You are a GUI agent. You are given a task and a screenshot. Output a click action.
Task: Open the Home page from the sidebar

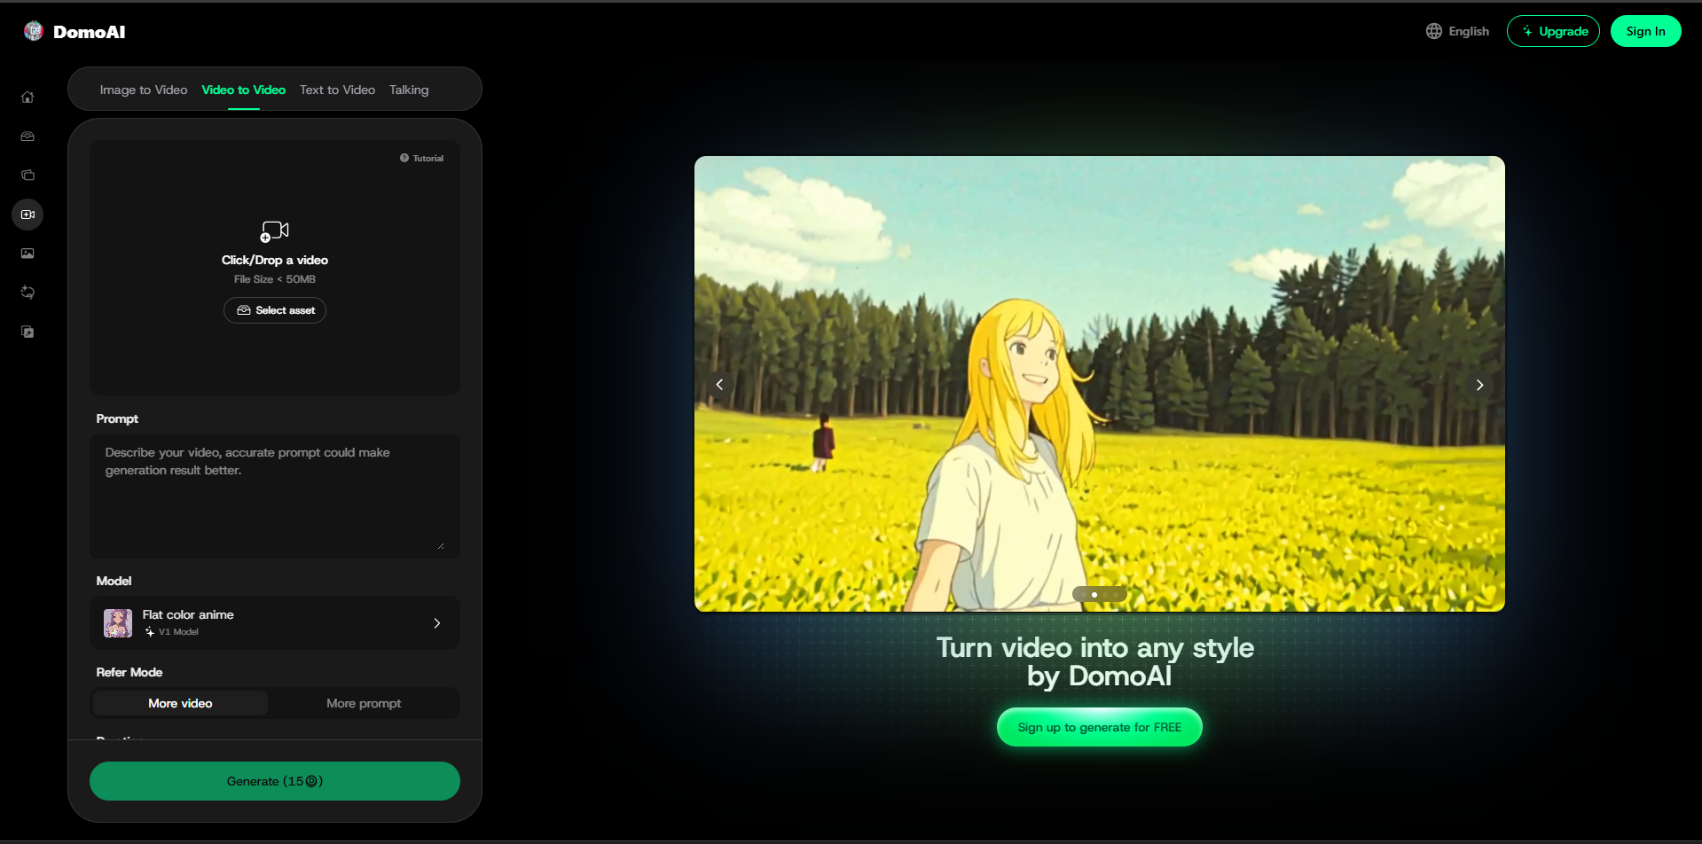click(x=27, y=97)
